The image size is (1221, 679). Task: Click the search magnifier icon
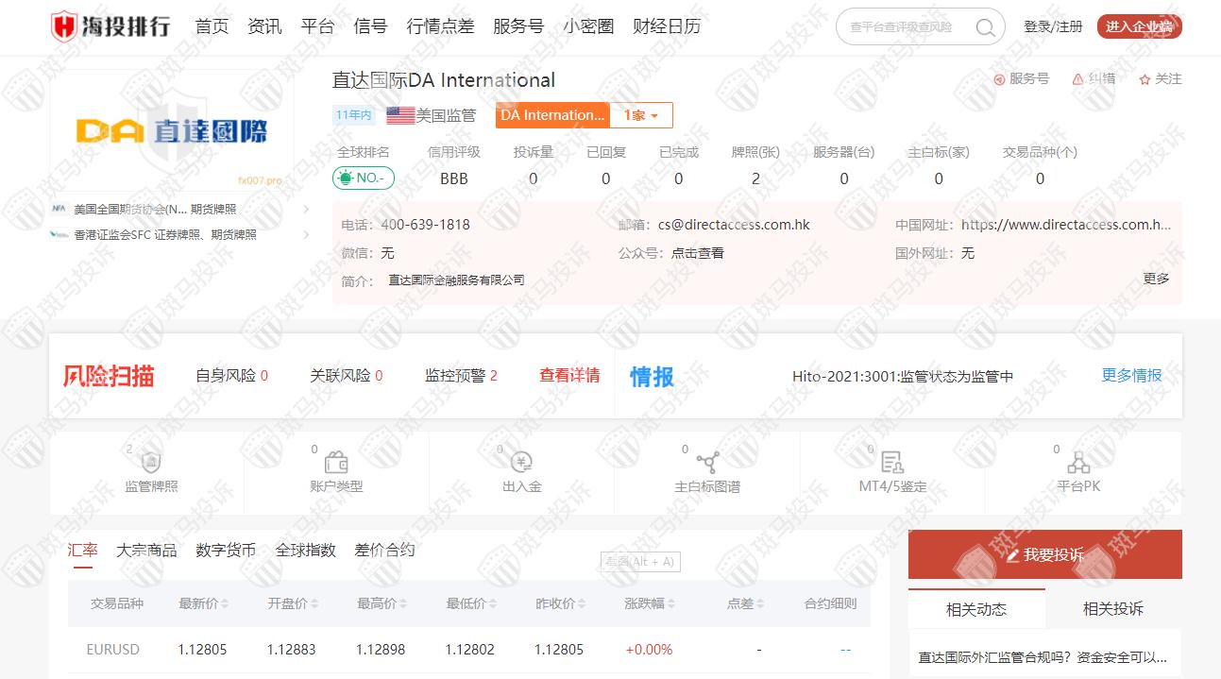pos(985,27)
